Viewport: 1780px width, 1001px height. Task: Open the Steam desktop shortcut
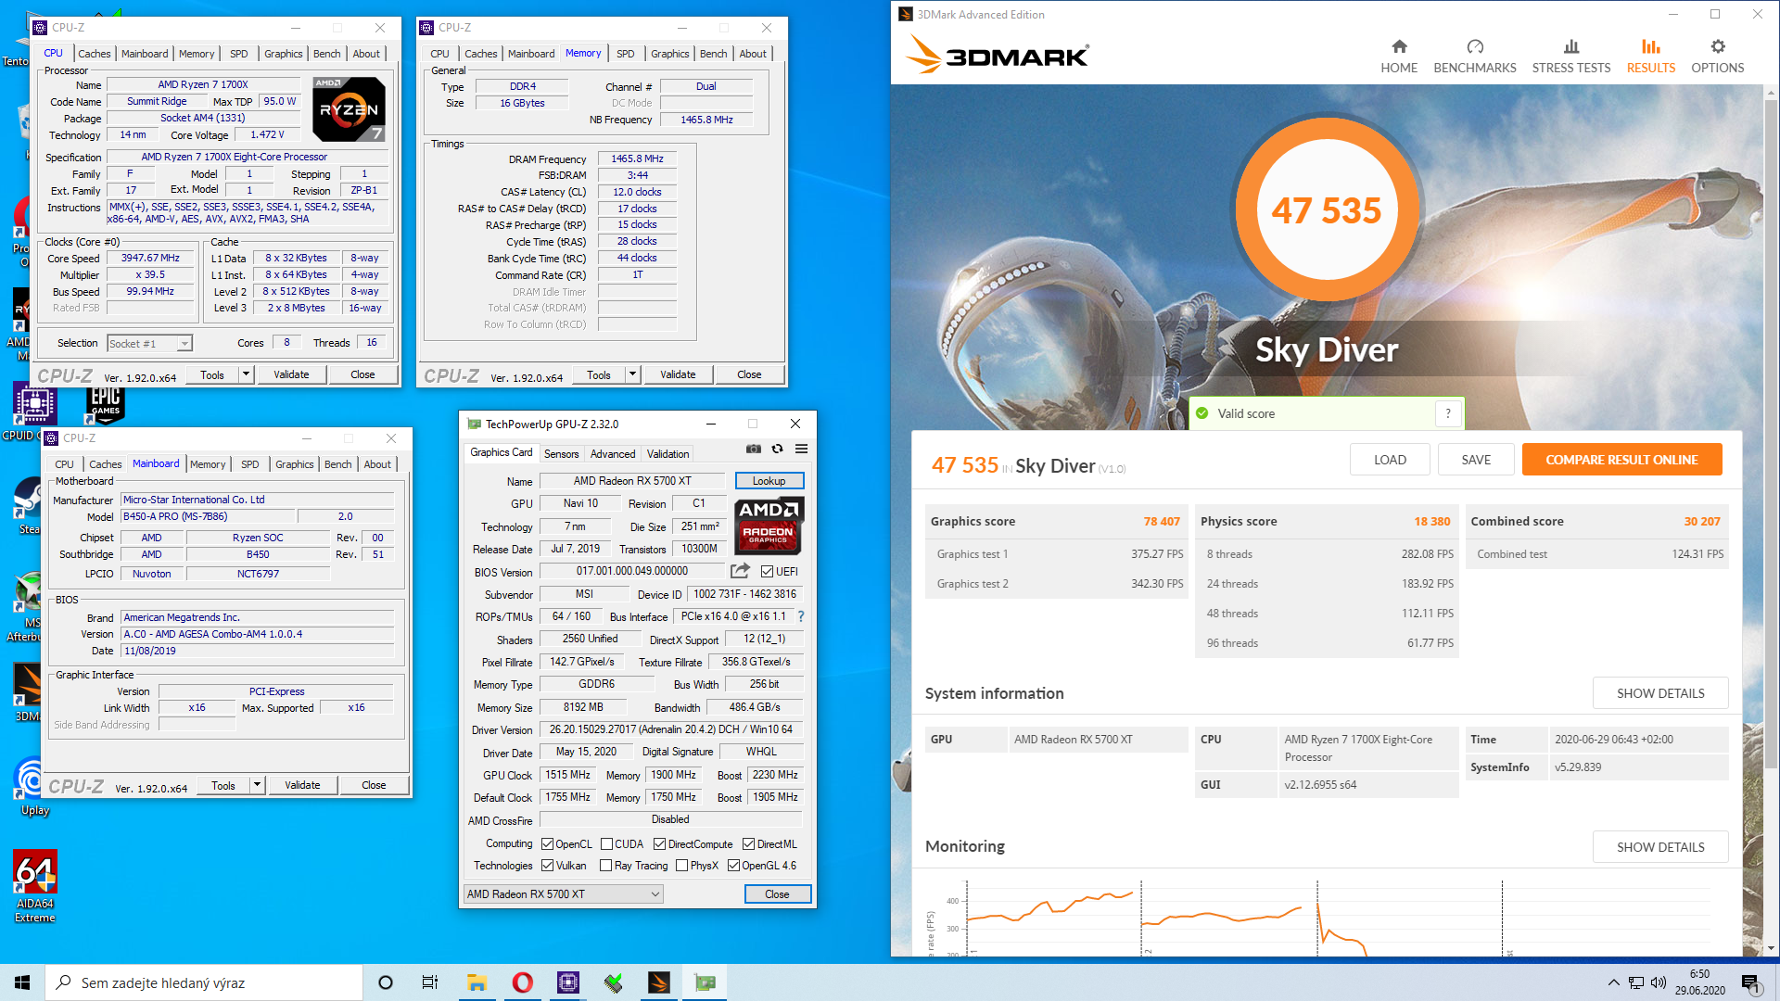[x=30, y=505]
